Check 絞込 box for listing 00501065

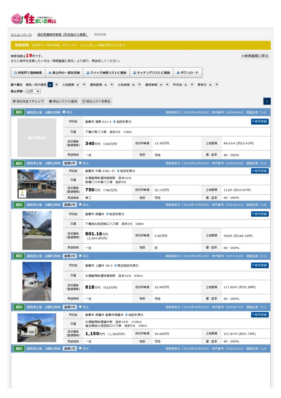[x=80, y=349]
